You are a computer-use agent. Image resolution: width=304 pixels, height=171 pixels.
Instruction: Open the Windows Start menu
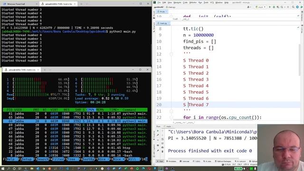click(x=3, y=169)
